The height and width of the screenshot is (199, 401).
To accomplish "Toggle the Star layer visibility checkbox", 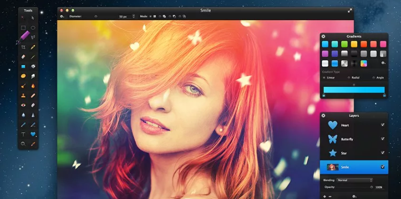I will coord(383,153).
